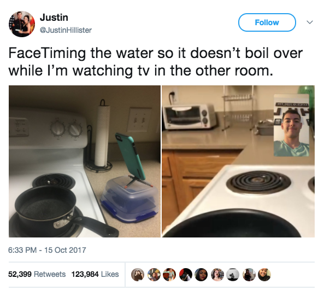Open the tweet options chevron menu
This screenshot has height=290, width=330.
pos(310,22)
